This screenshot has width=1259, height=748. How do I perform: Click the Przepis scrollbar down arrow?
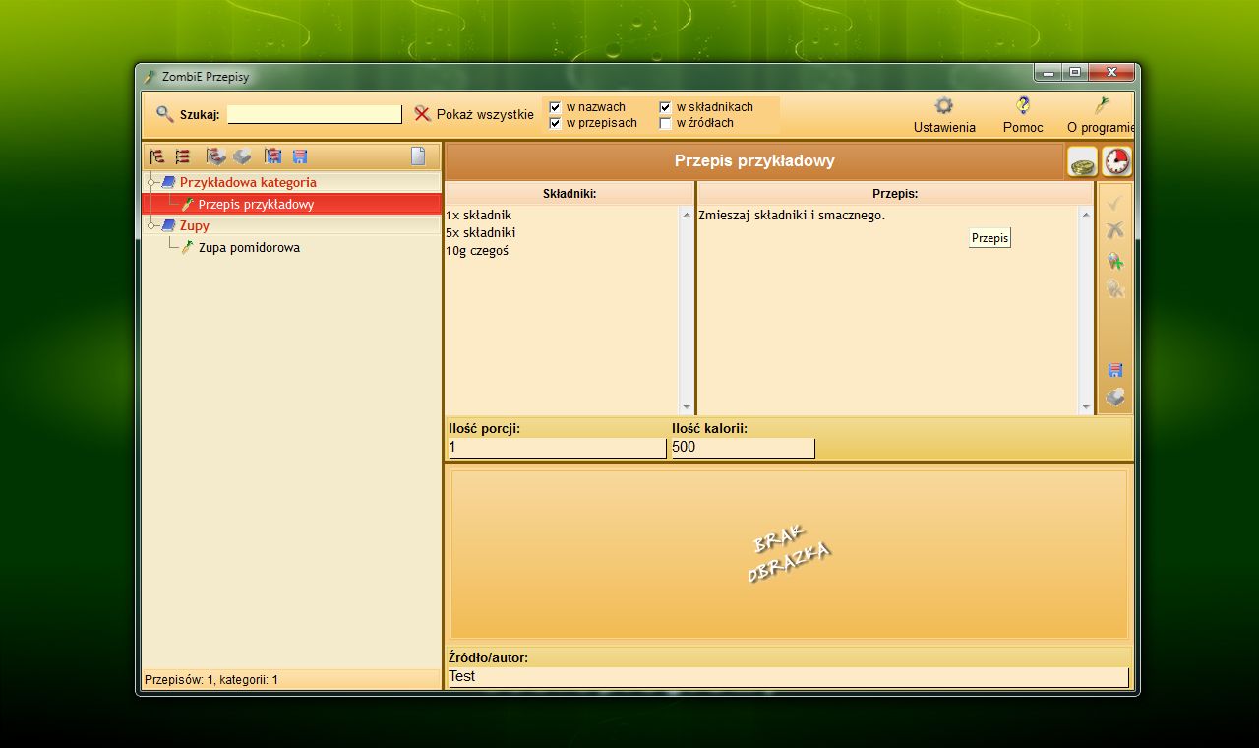[x=1086, y=406]
